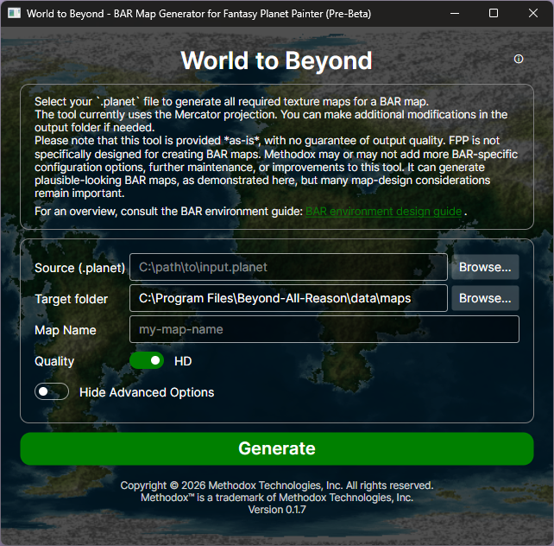Toggle the HD Quality switch
This screenshot has height=546, width=554.
click(147, 361)
